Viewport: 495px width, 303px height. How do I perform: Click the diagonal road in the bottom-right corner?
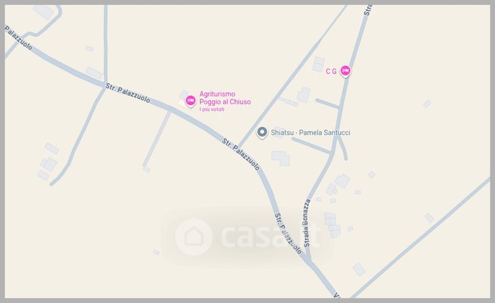click(421, 237)
